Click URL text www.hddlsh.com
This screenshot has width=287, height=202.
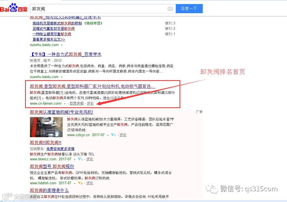(43, 183)
